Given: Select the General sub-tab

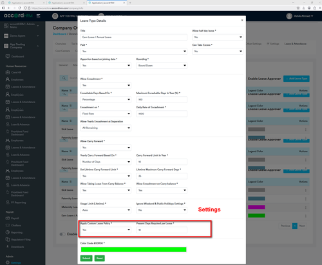Looking at the screenshot, I should click(63, 65).
